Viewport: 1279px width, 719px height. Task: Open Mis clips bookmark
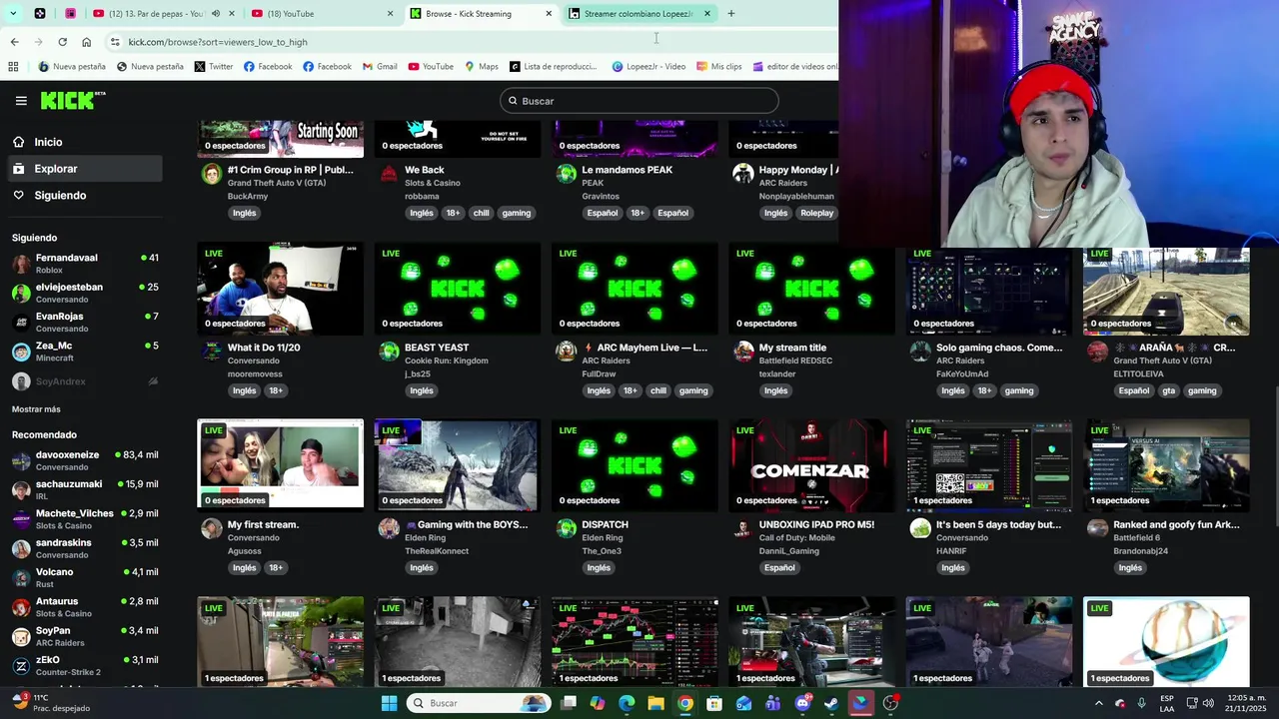point(718,67)
